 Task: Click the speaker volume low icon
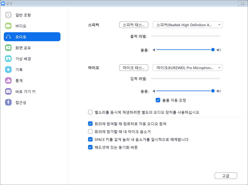tap(154, 50)
